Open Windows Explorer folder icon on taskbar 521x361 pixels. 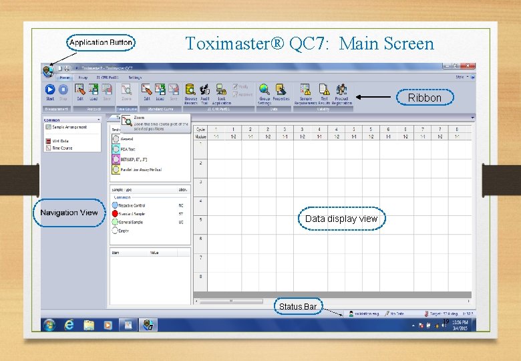[89, 325]
